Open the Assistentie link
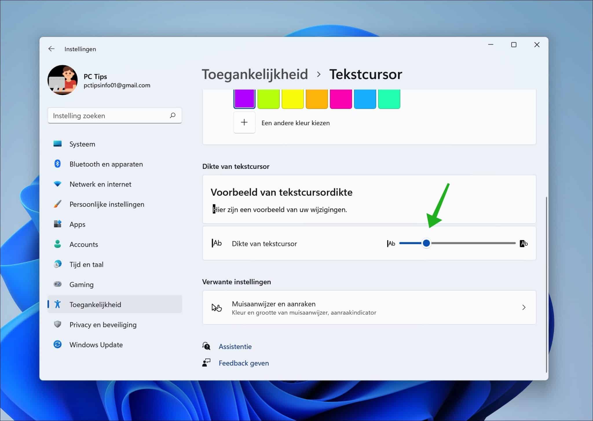 click(x=235, y=346)
